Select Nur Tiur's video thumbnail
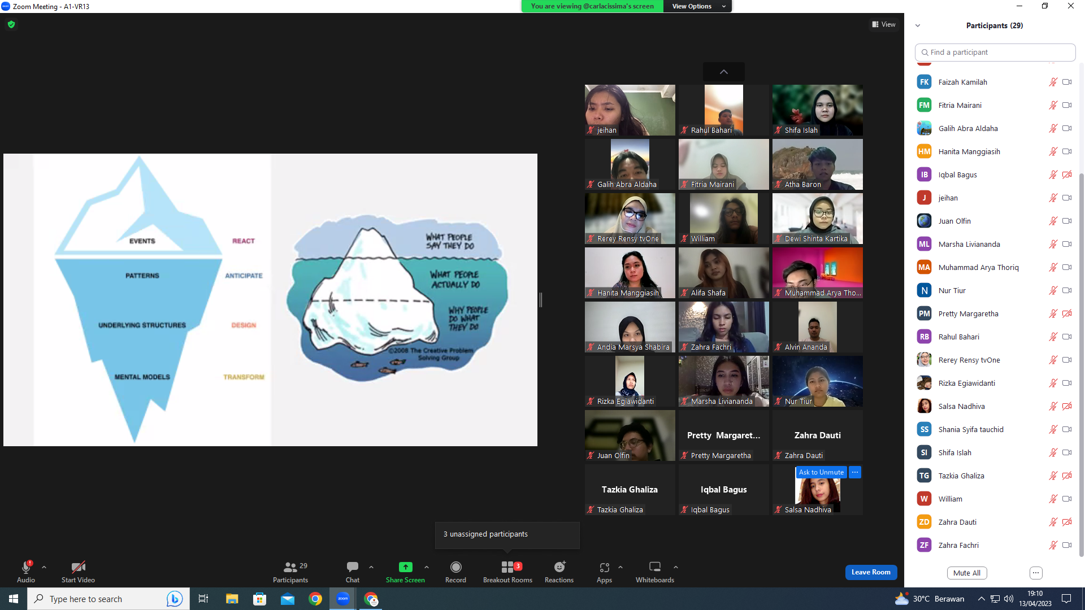Image resolution: width=1085 pixels, height=610 pixels. (818, 381)
